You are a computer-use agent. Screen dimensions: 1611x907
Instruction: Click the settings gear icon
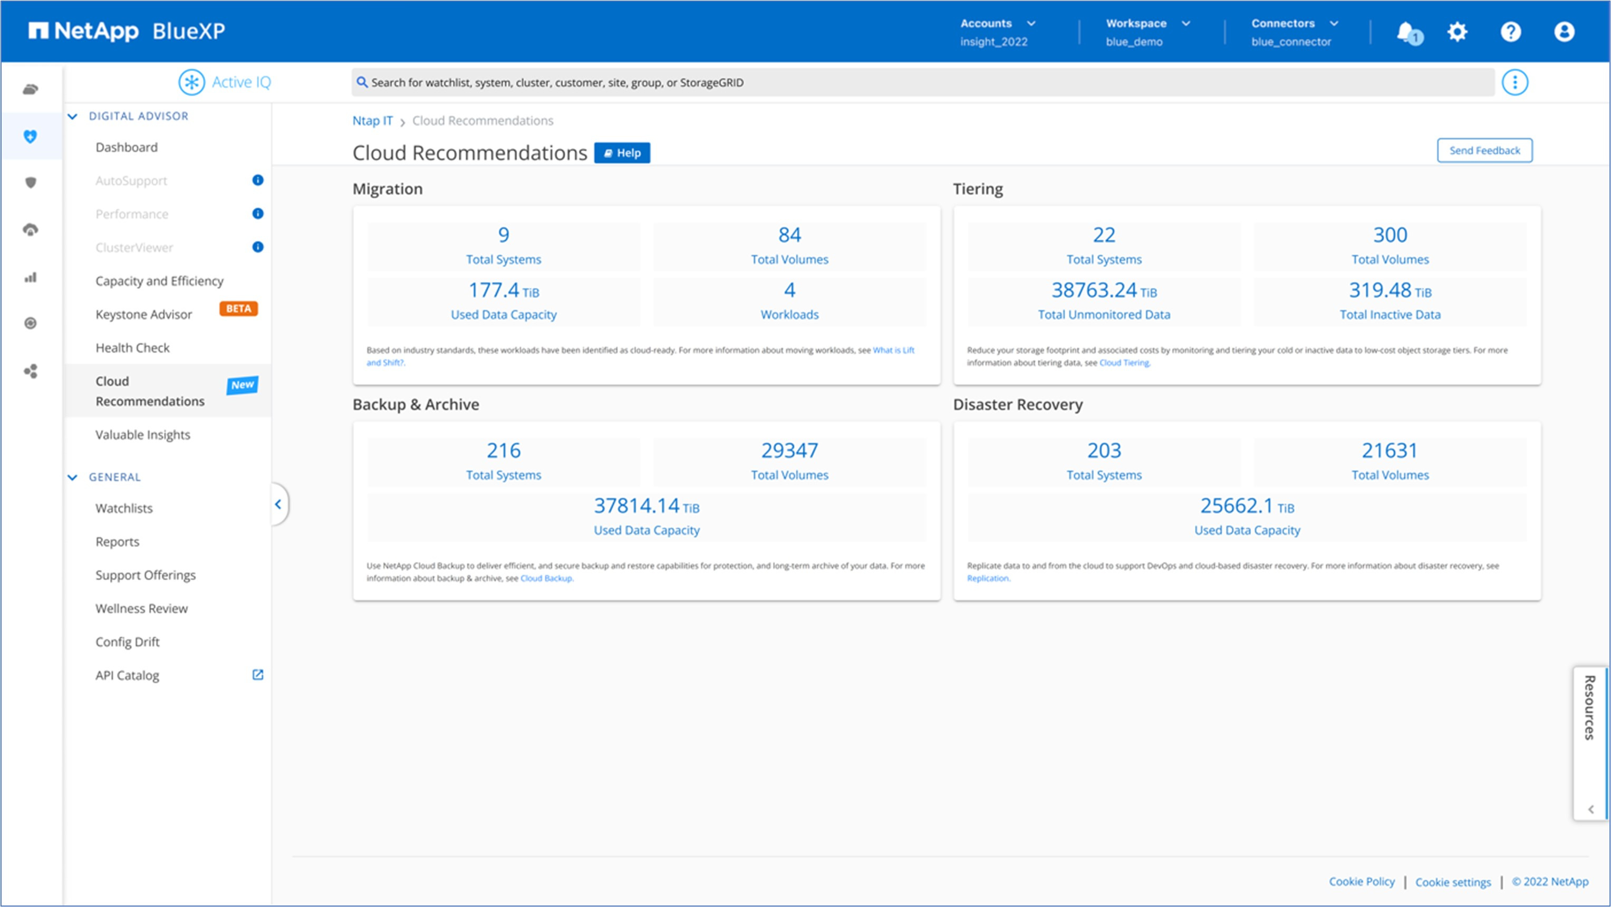1457,31
